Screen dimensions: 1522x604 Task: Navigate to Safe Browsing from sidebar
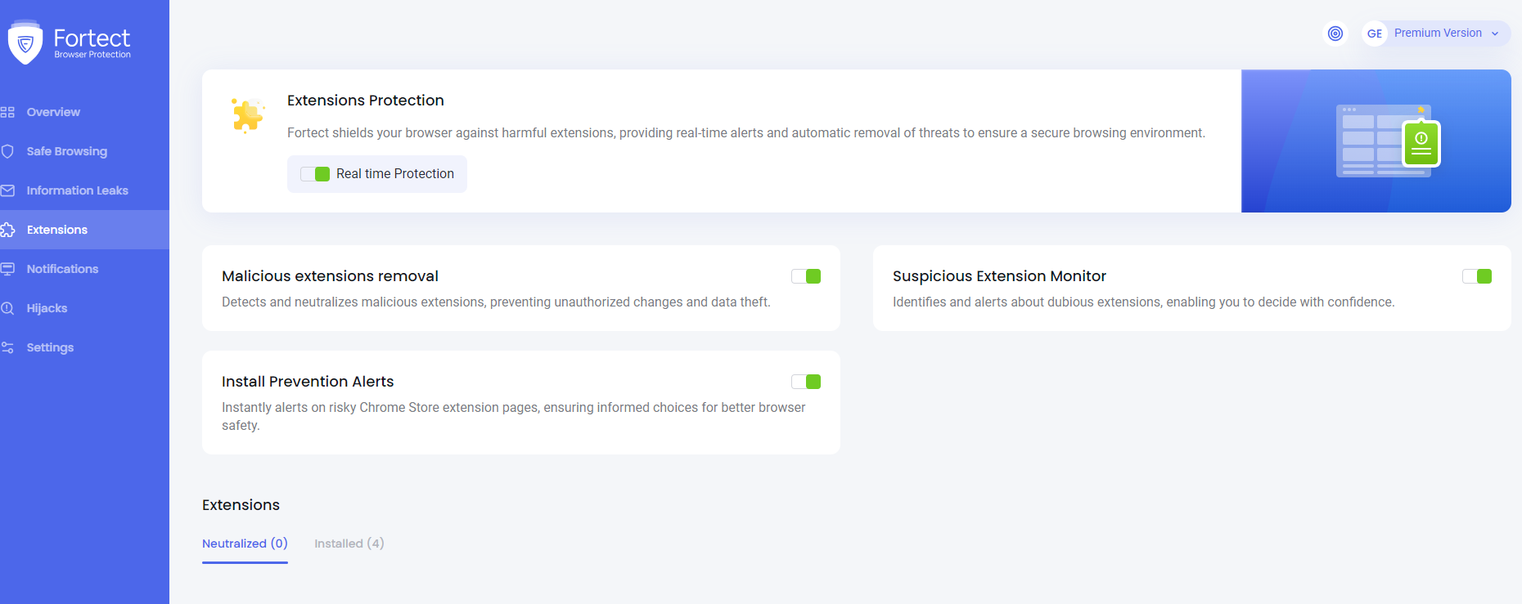(67, 151)
